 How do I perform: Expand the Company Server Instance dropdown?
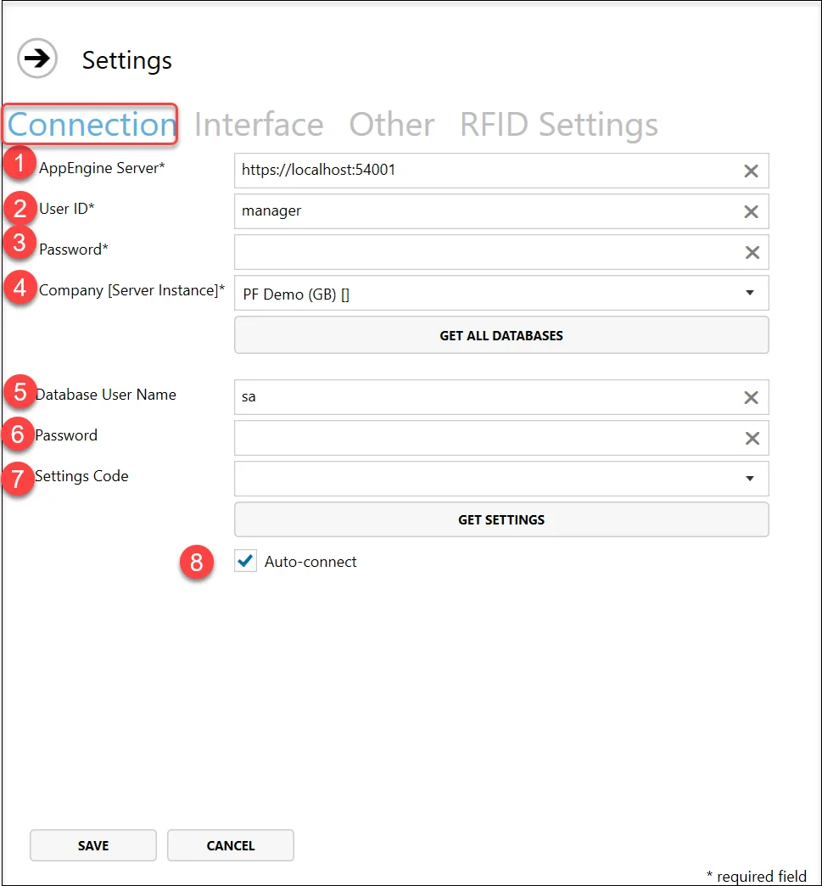pos(749,293)
